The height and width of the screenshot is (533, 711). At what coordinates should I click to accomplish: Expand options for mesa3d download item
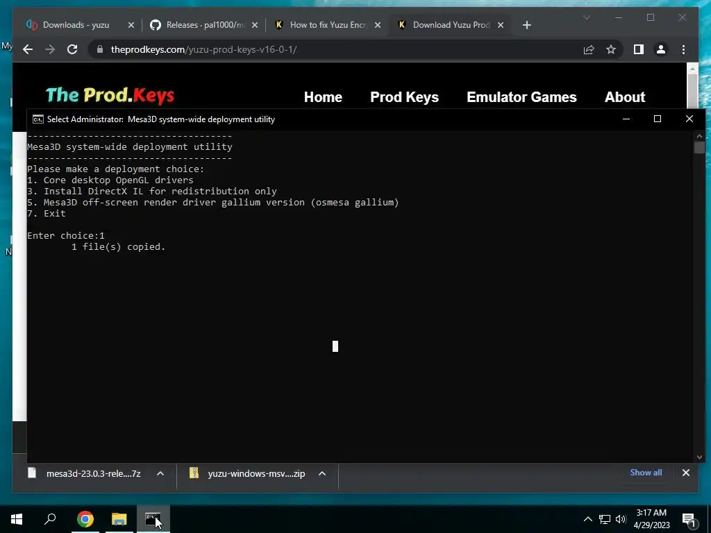tap(160, 473)
